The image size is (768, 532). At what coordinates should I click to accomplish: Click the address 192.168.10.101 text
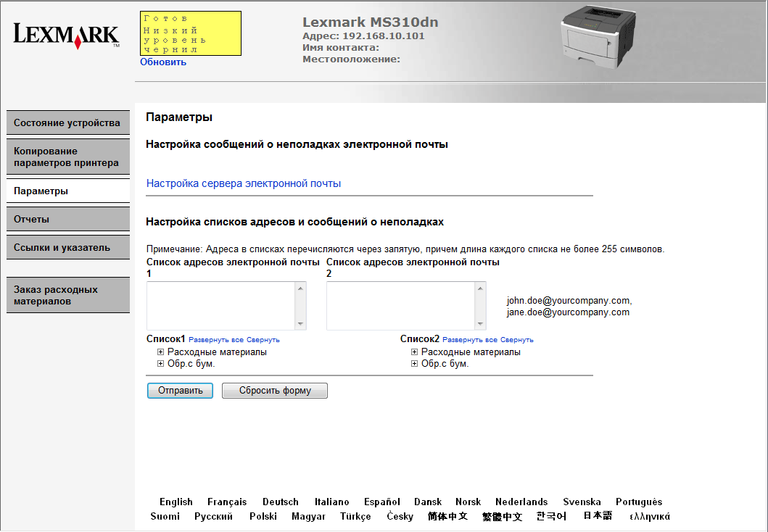point(384,36)
